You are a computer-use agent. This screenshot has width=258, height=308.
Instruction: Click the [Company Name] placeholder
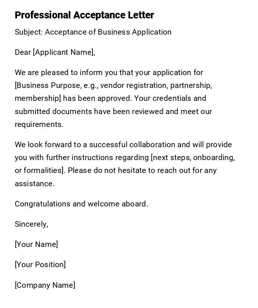click(x=45, y=285)
